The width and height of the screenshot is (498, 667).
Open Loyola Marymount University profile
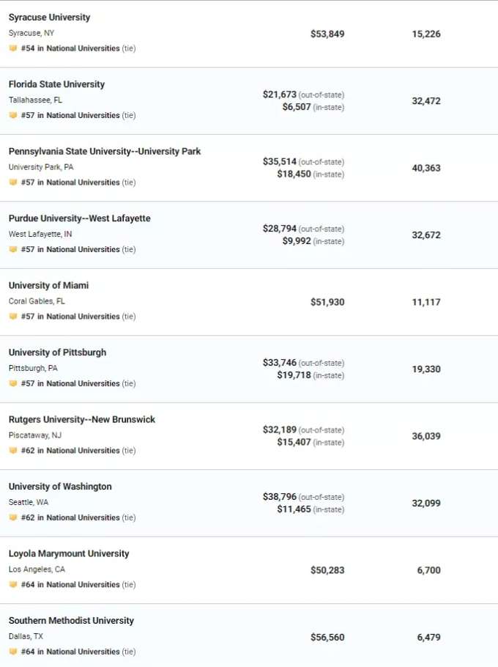click(69, 553)
